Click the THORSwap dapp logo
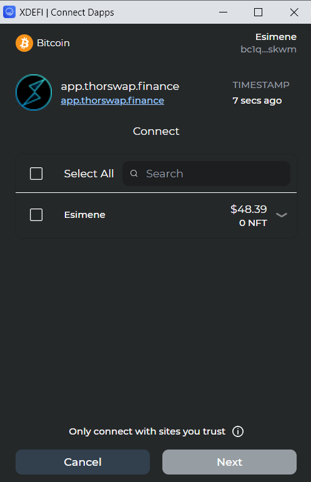 point(34,92)
